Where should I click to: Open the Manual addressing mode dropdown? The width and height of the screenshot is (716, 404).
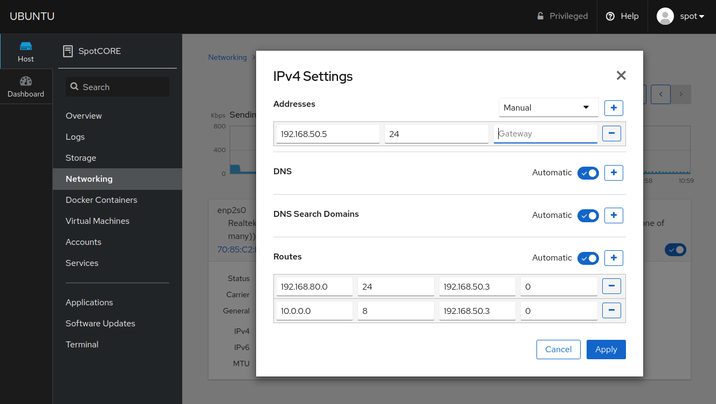[x=549, y=107]
